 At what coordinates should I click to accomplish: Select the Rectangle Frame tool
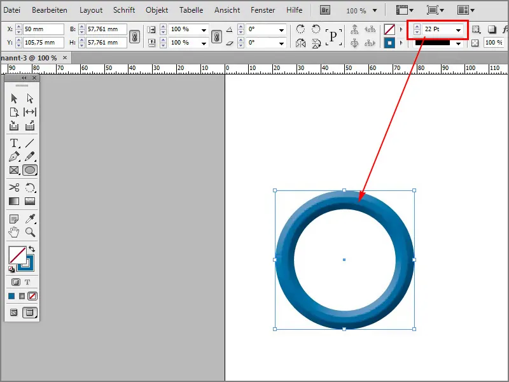[14, 170]
